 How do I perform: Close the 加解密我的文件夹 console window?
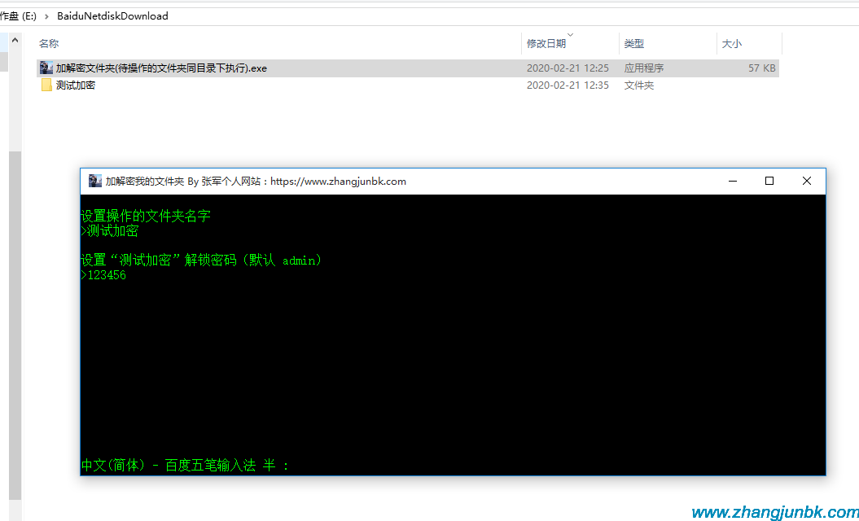coord(806,181)
